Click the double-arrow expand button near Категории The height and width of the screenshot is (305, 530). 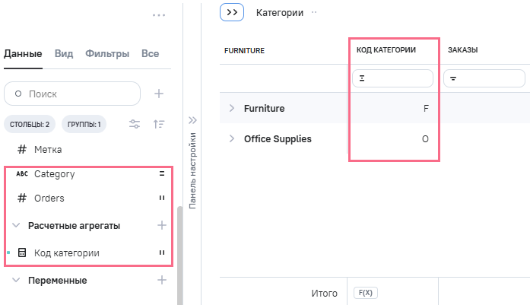(231, 13)
